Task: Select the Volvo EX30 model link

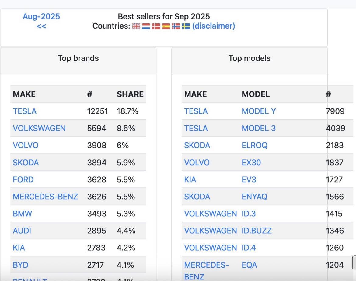Action: 251,163
